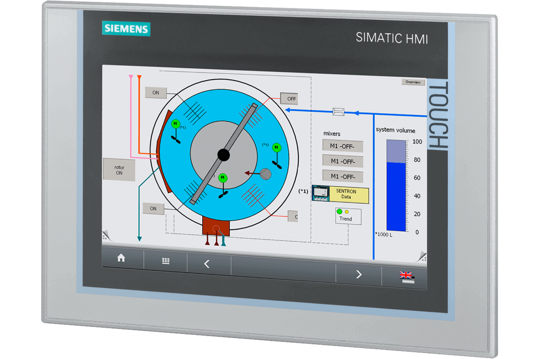Click the green motor M icon at upper-left of tank

pyautogui.click(x=176, y=124)
